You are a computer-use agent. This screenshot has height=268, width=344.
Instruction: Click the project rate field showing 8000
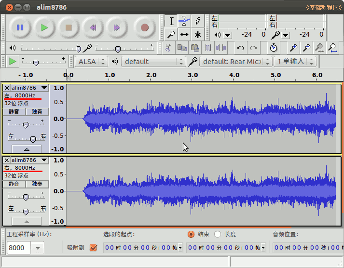19,248
